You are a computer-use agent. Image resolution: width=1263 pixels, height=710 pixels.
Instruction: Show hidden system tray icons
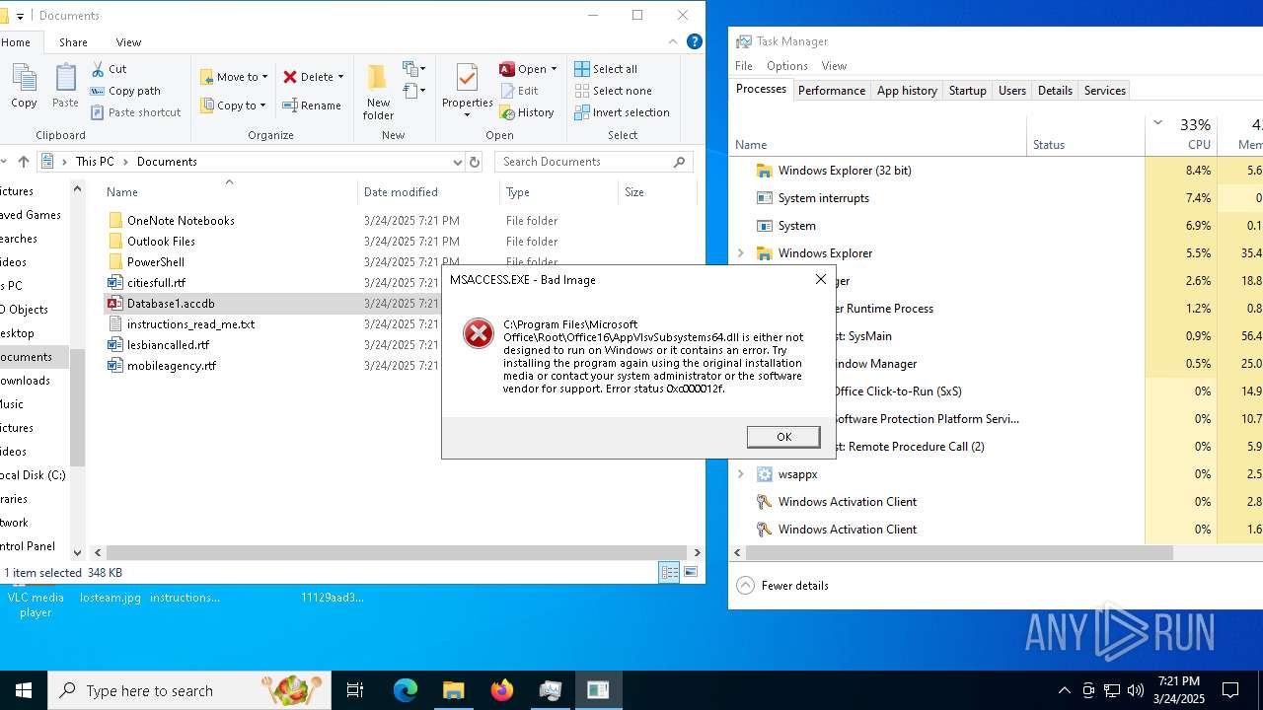pyautogui.click(x=1064, y=690)
